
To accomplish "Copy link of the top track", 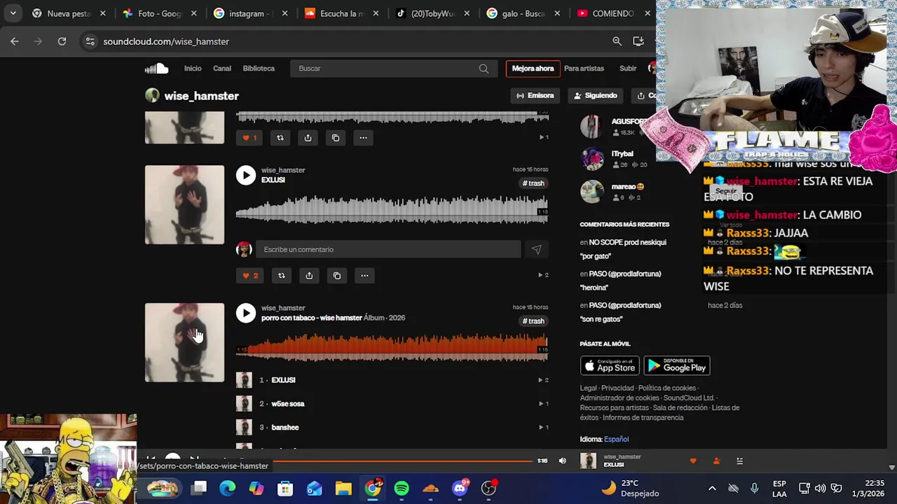I will click(x=336, y=138).
